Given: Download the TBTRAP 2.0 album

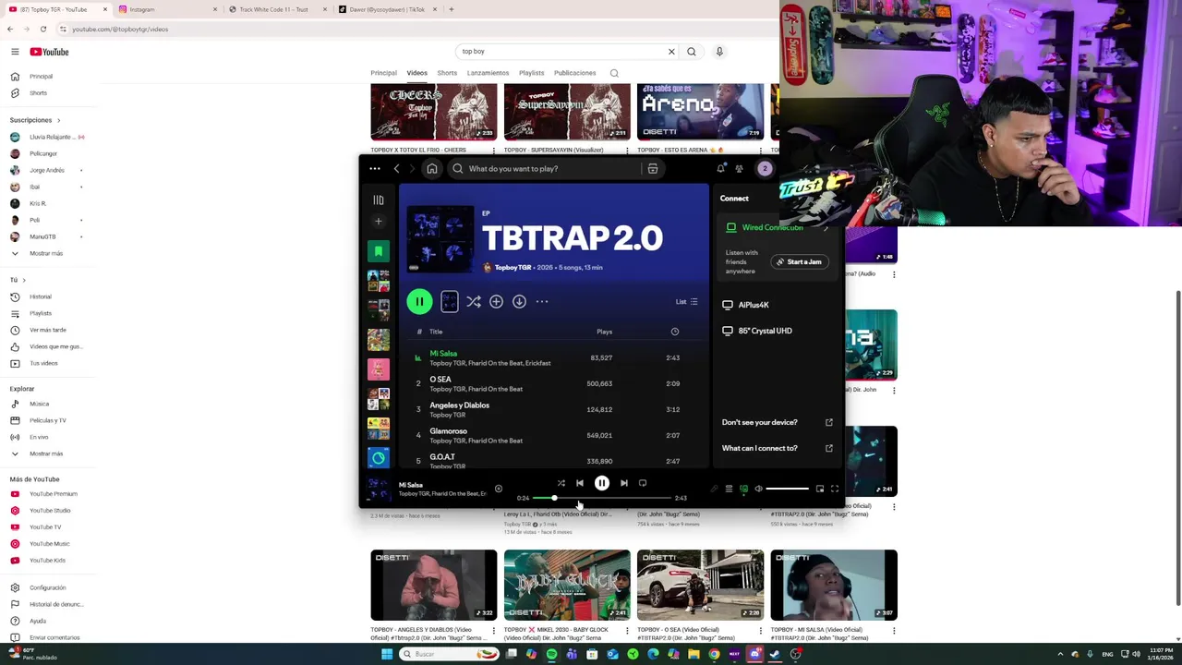Looking at the screenshot, I should [519, 301].
